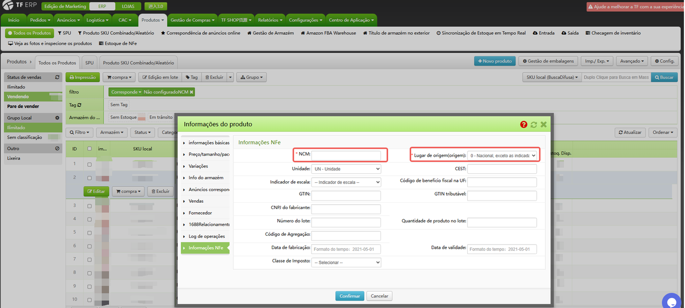This screenshot has height=308, width=685.
Task: Open help via red question mark icon
Action: pyautogui.click(x=523, y=124)
